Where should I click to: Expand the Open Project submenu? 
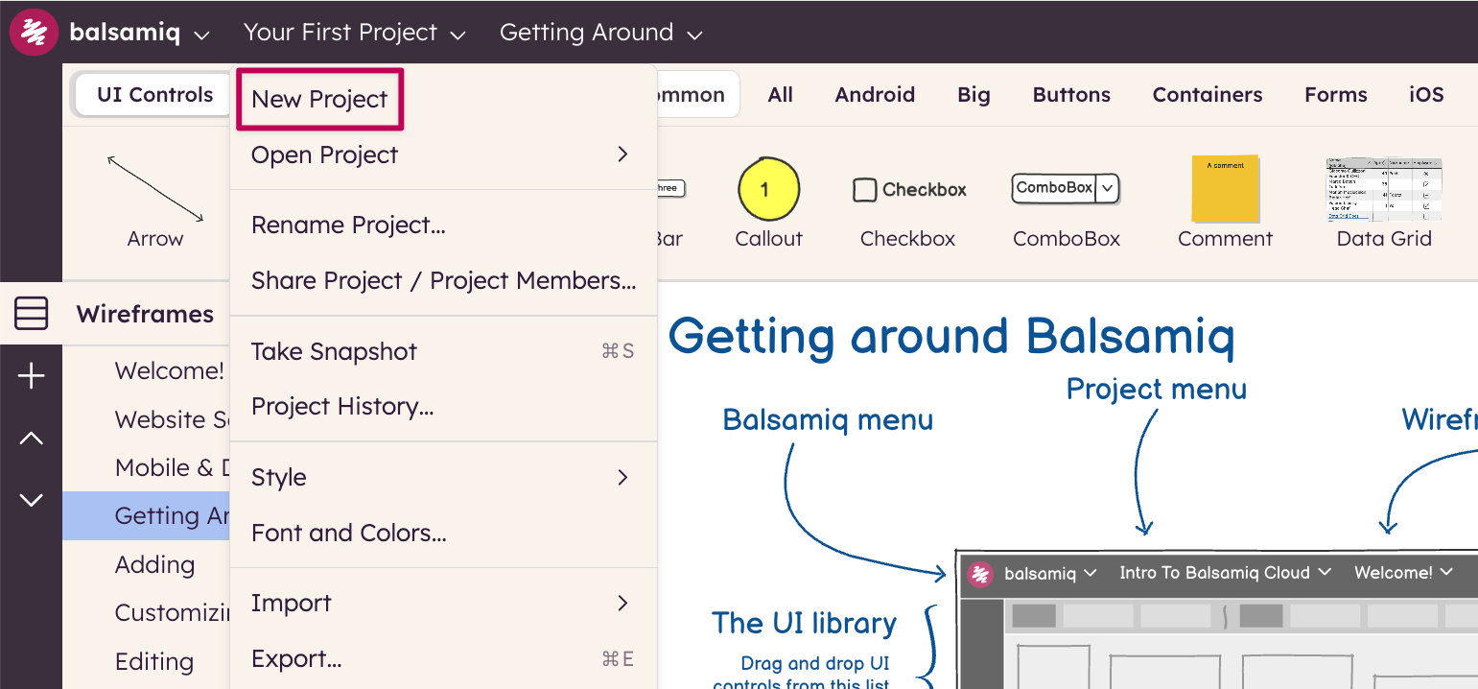(442, 154)
